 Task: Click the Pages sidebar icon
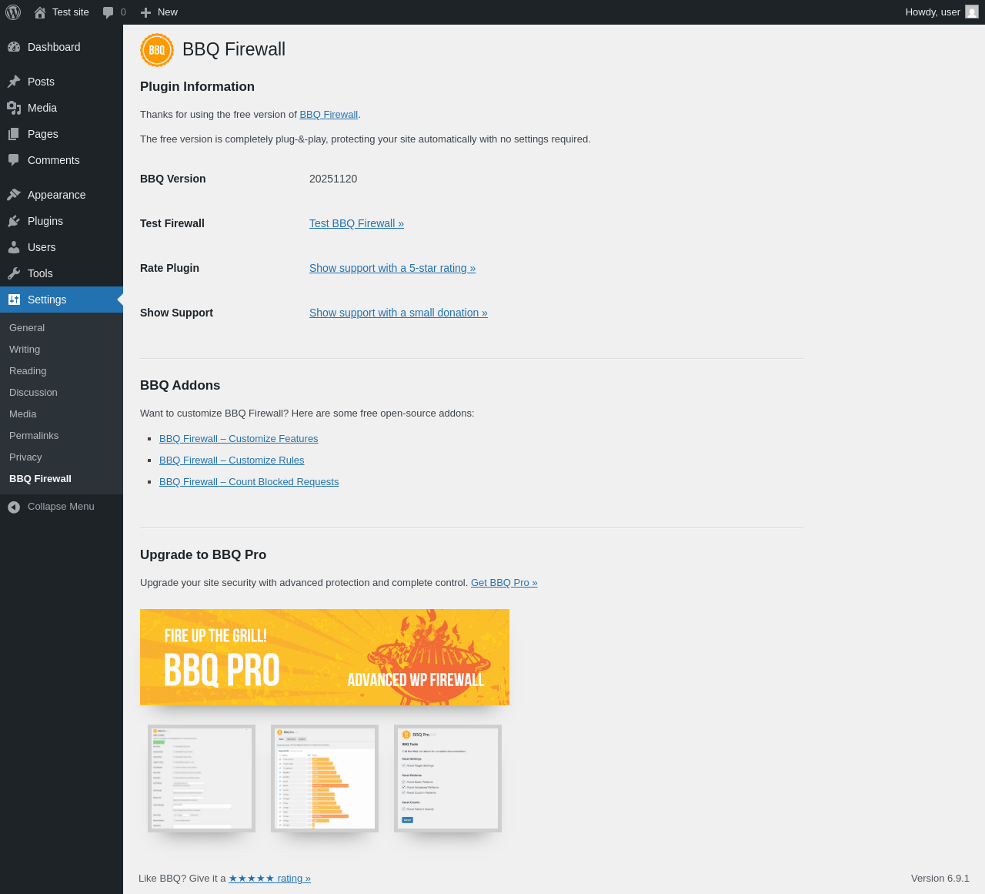pyautogui.click(x=14, y=134)
